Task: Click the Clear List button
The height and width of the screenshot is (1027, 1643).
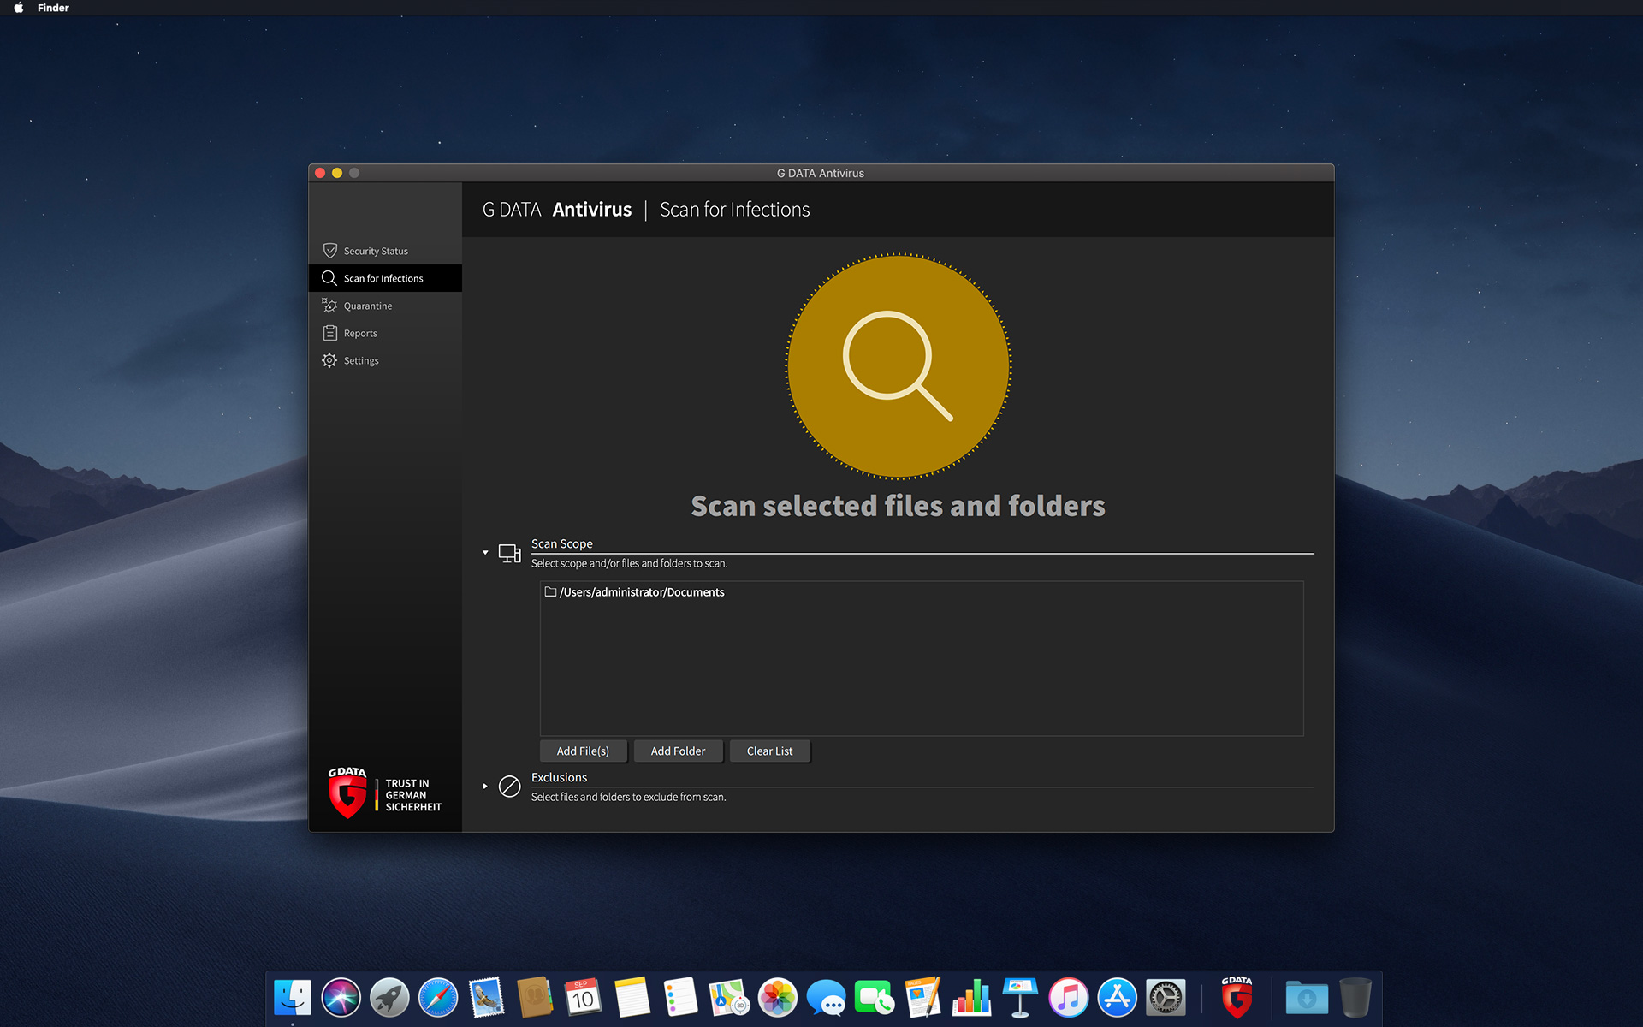Action: pos(770,750)
